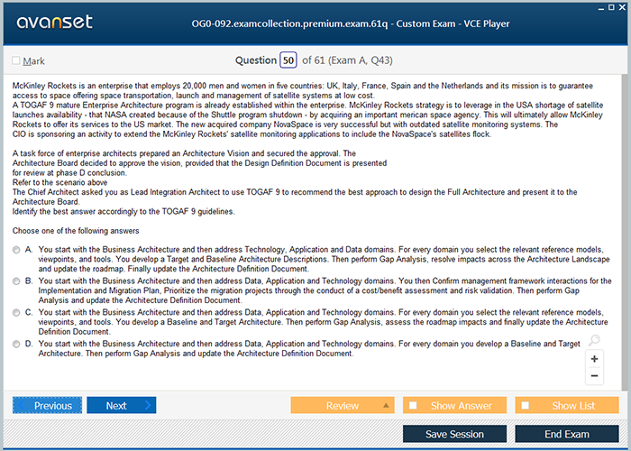This screenshot has height=451, width=631.
Task: Select answer option D
Action: (x=16, y=344)
